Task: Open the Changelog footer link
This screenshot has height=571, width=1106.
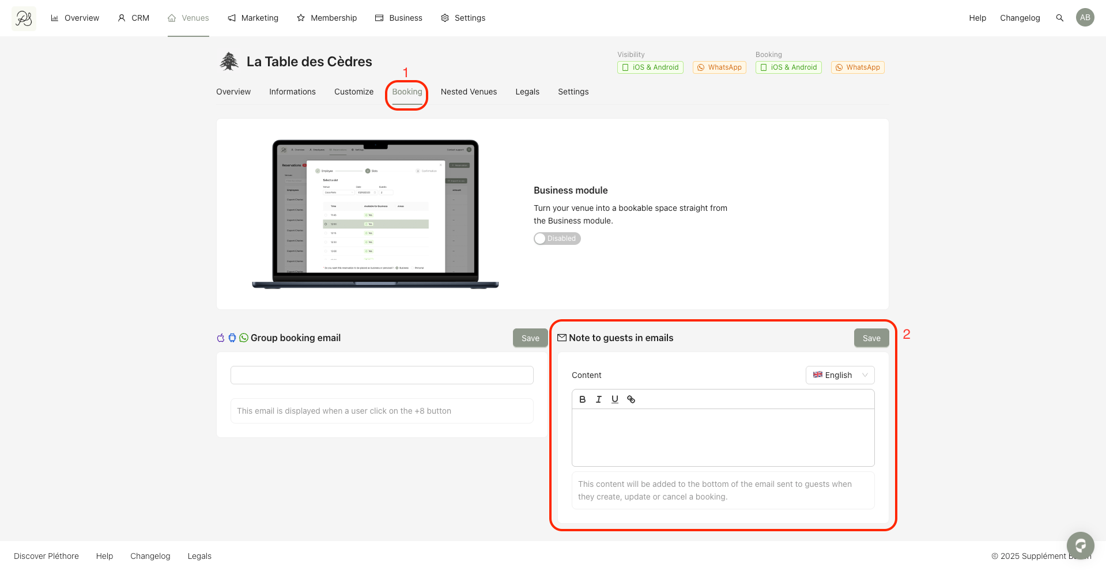Action: [x=150, y=556]
